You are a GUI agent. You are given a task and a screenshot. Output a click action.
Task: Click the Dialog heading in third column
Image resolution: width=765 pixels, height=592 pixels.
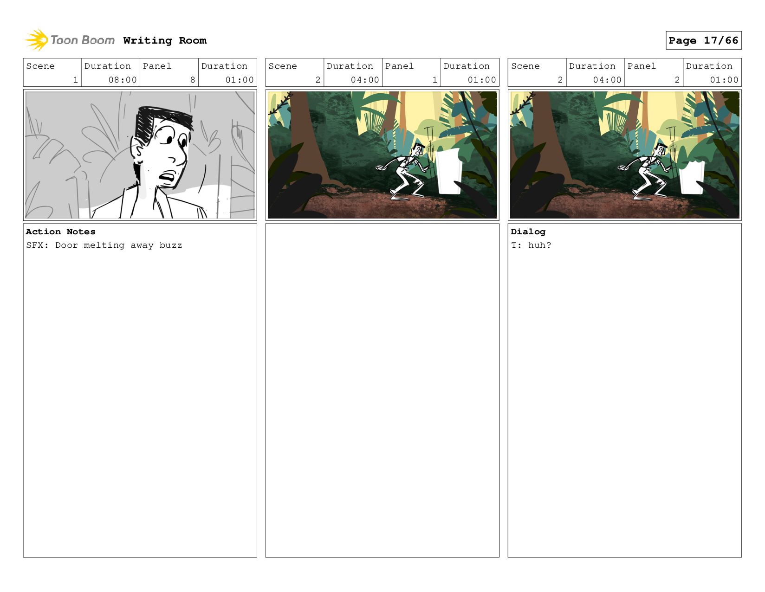point(528,232)
